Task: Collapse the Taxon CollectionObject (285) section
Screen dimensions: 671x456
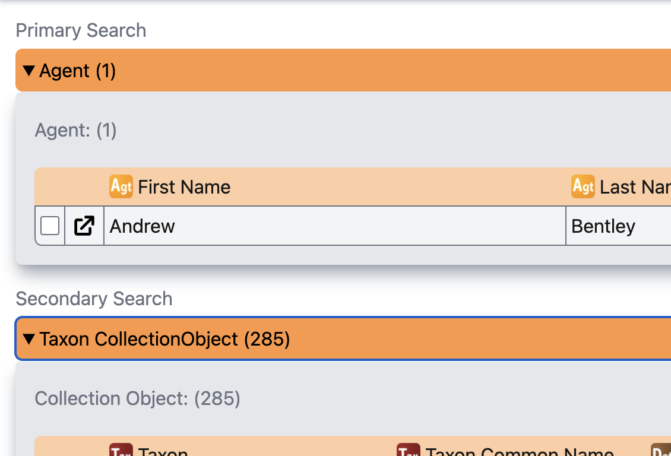Action: click(29, 338)
